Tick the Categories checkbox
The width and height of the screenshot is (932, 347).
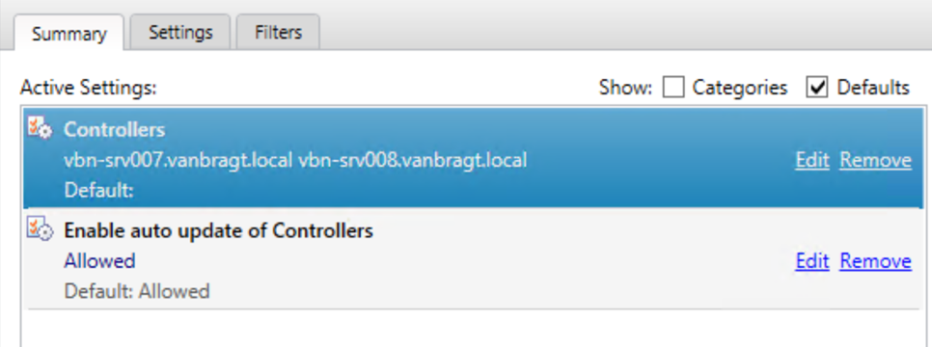(x=672, y=88)
